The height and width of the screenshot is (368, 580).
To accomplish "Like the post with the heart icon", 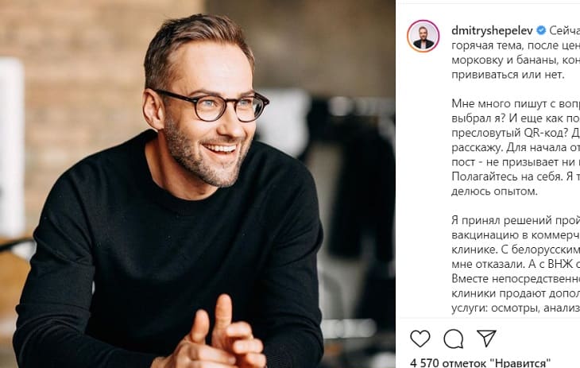I will [420, 338].
